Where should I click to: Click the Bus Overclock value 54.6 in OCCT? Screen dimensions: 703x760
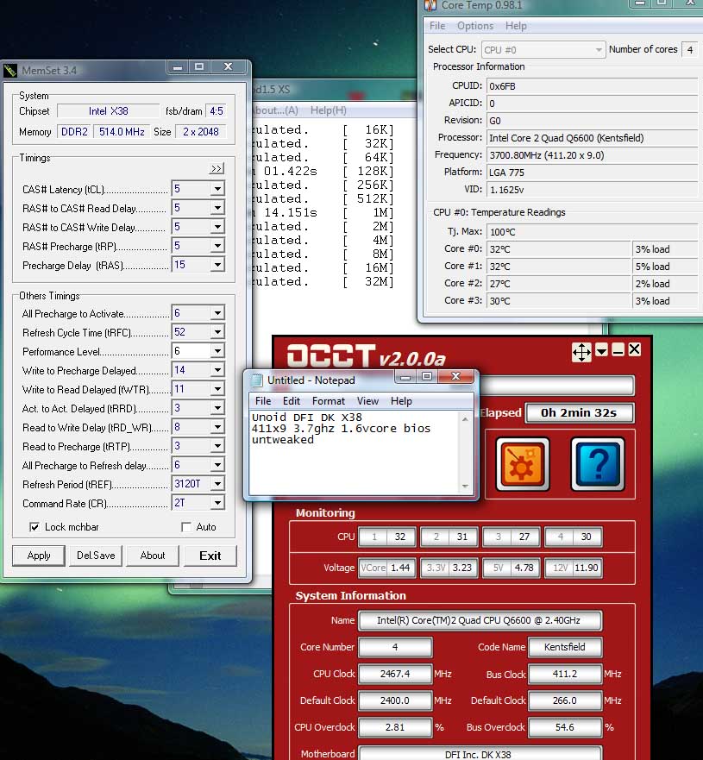pos(565,727)
